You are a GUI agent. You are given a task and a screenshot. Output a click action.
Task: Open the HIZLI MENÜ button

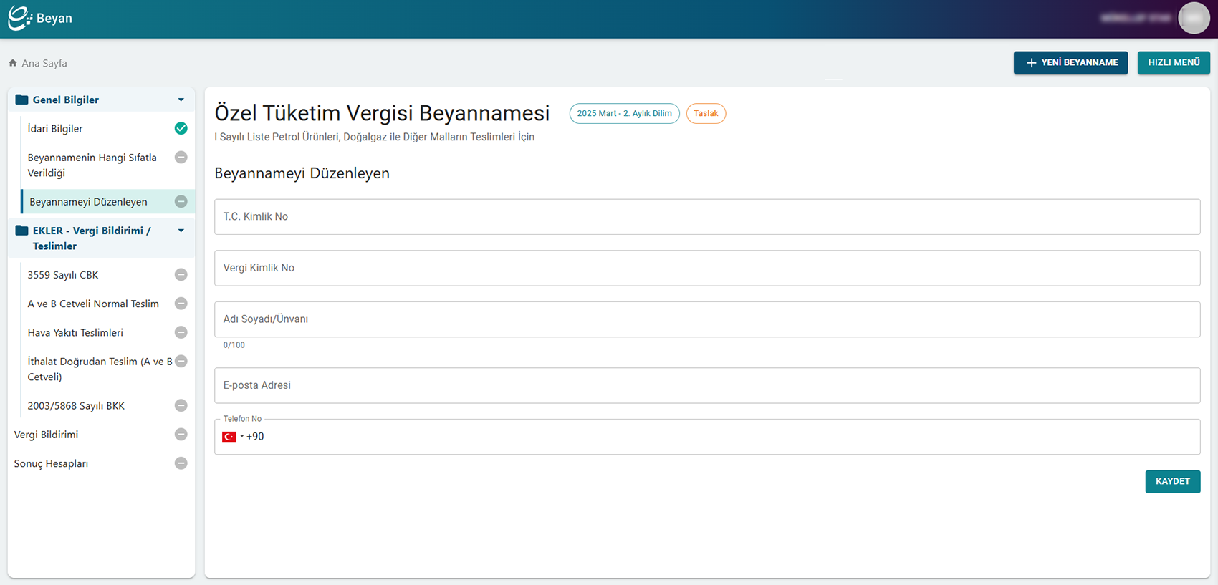click(x=1174, y=63)
